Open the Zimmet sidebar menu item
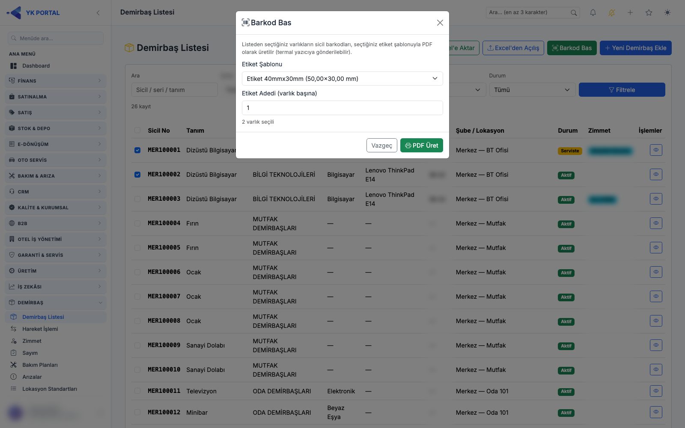The image size is (685, 428). click(x=32, y=341)
